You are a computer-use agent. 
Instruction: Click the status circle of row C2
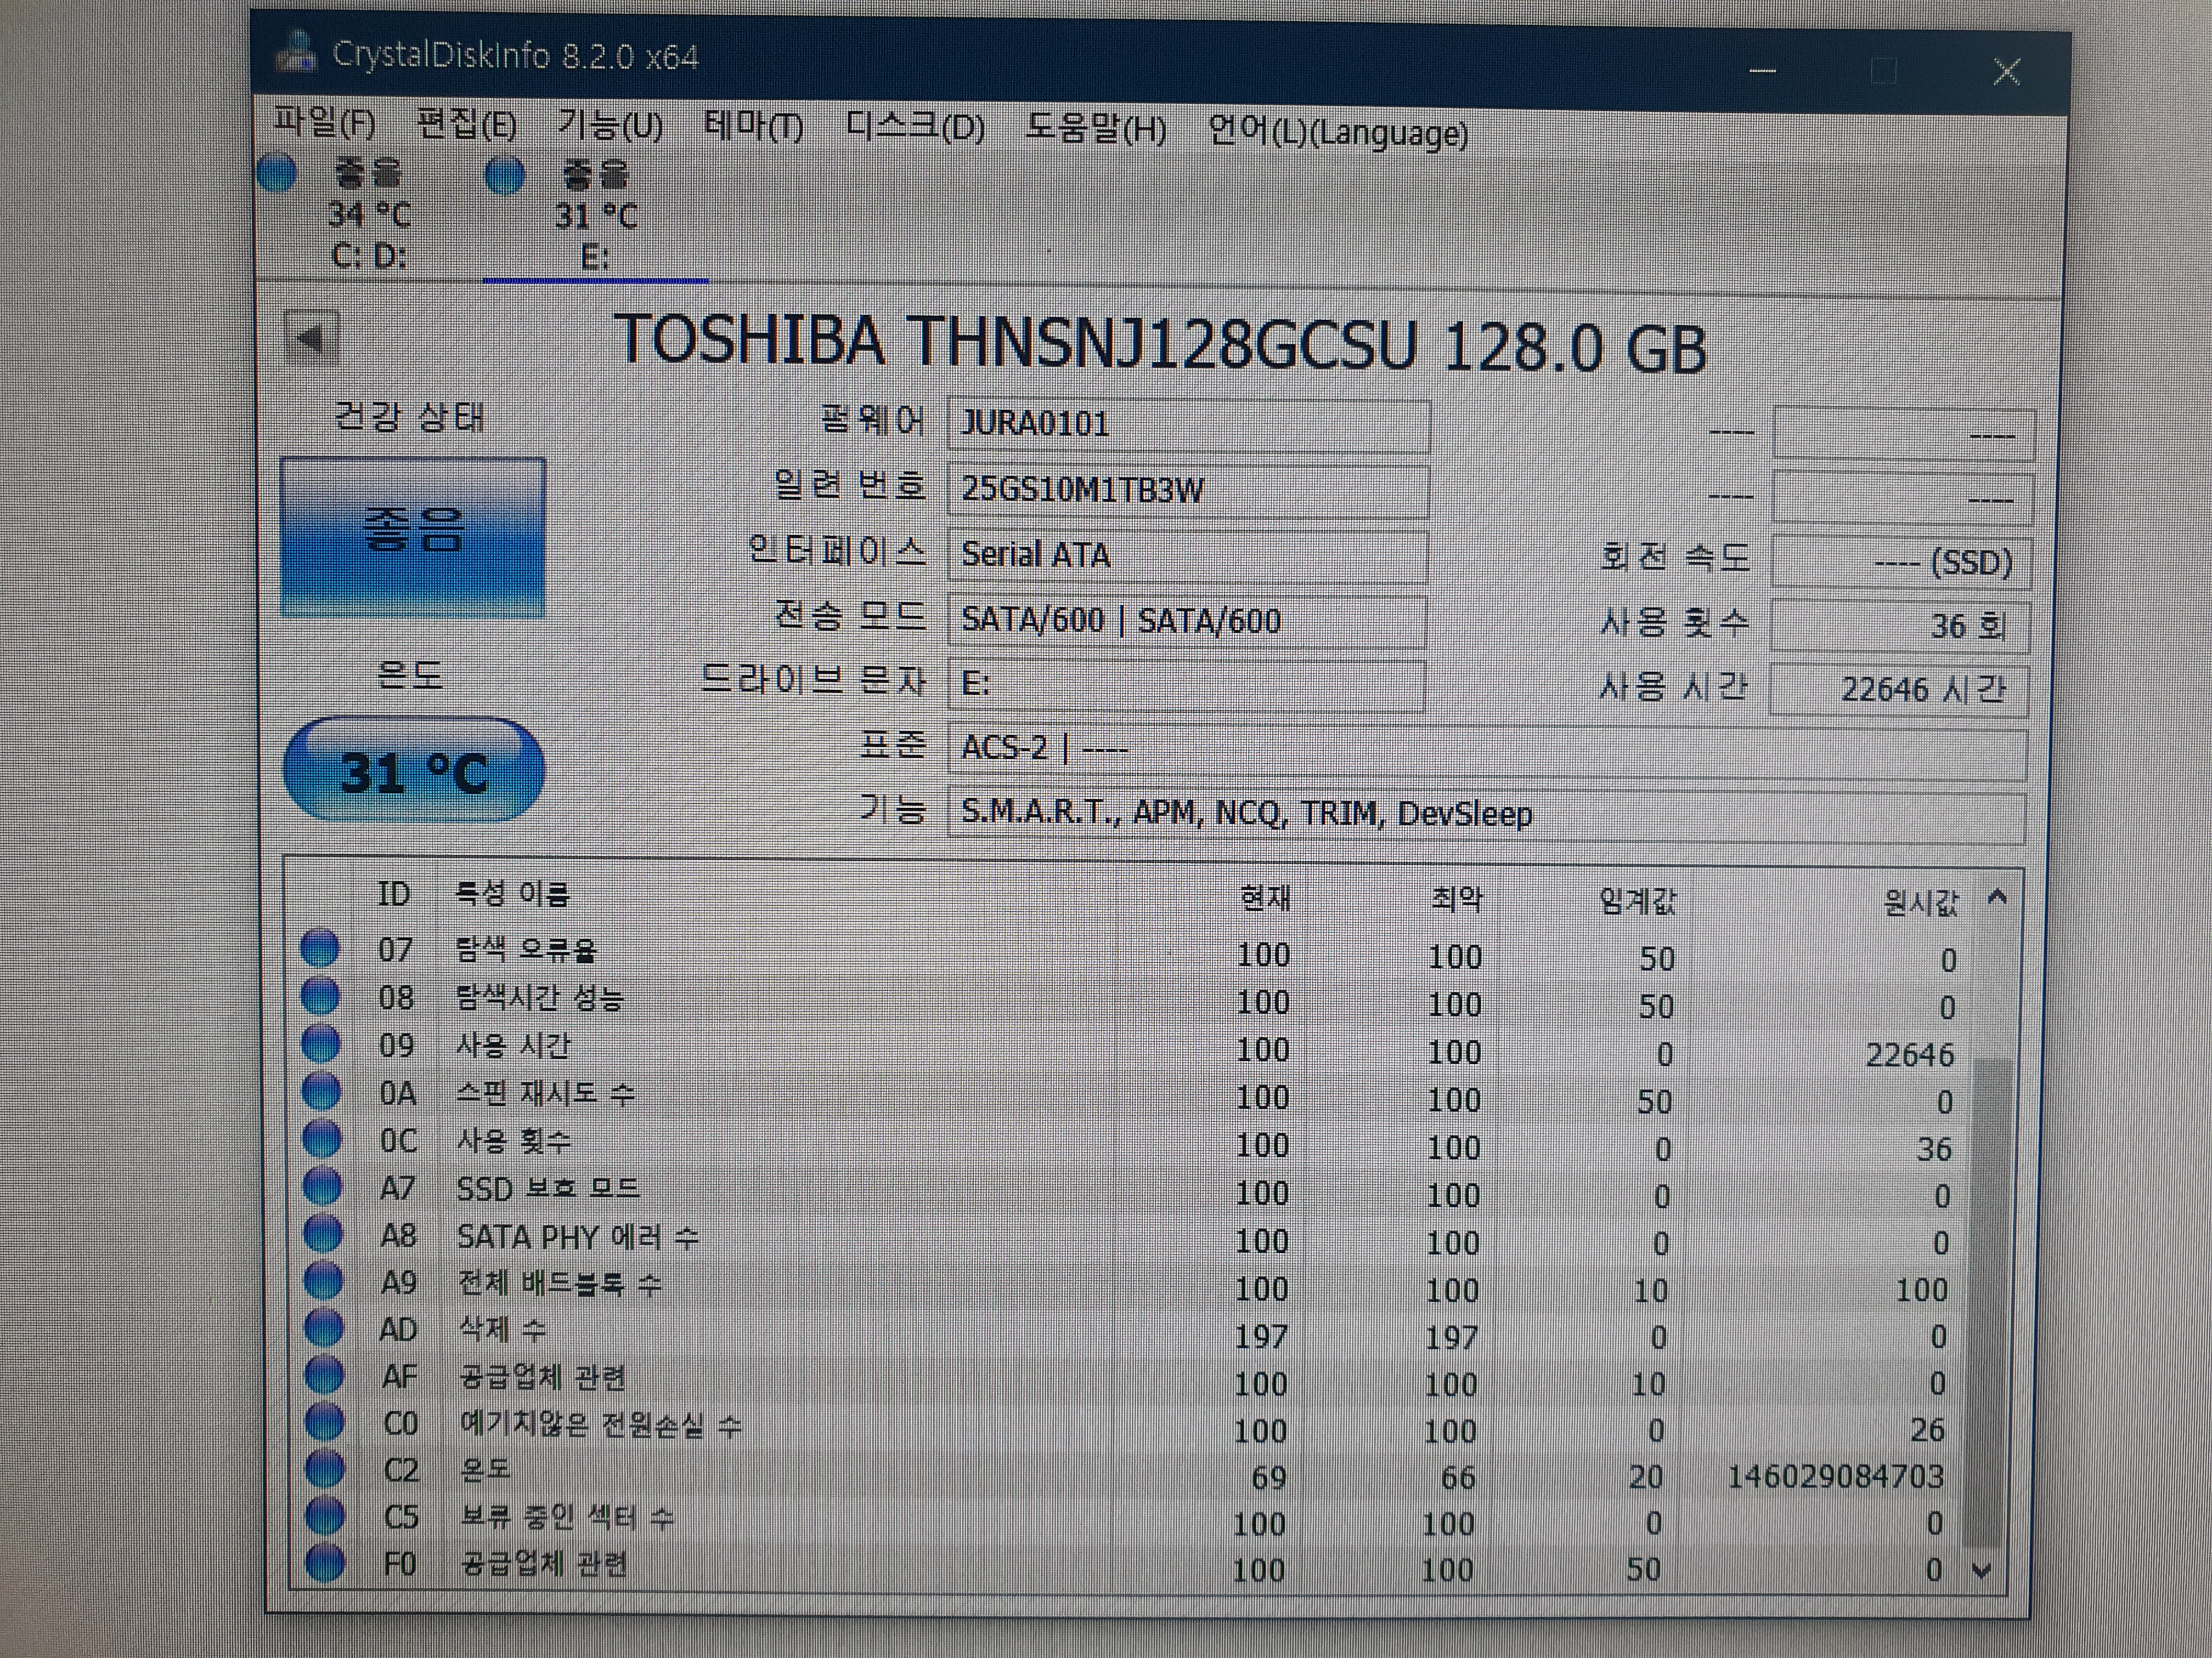(325, 1468)
